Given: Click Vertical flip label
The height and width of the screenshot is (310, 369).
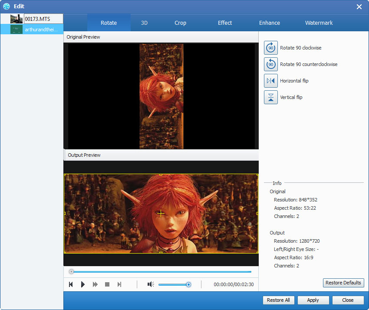Looking at the screenshot, I should tap(291, 97).
